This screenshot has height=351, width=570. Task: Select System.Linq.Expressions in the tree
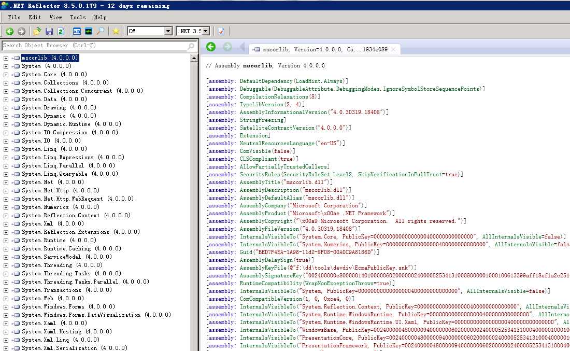click(x=73, y=158)
